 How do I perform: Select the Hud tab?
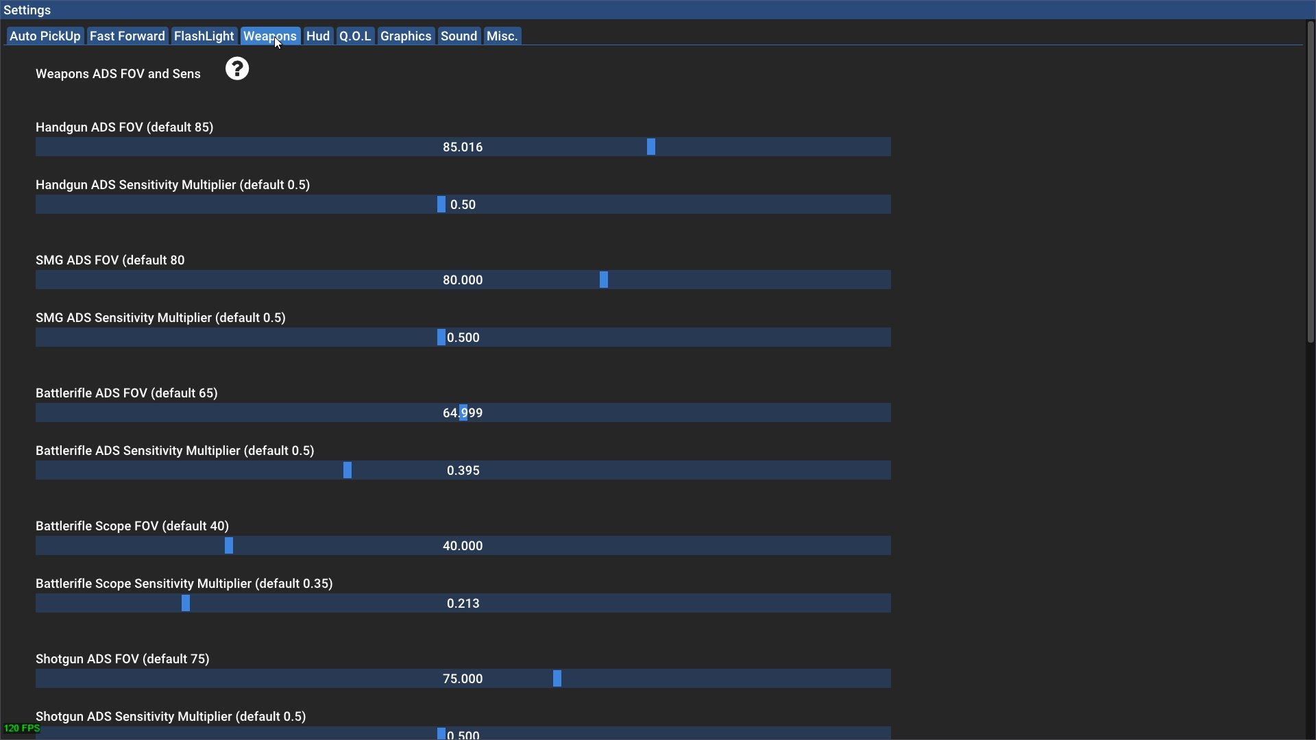(x=318, y=36)
